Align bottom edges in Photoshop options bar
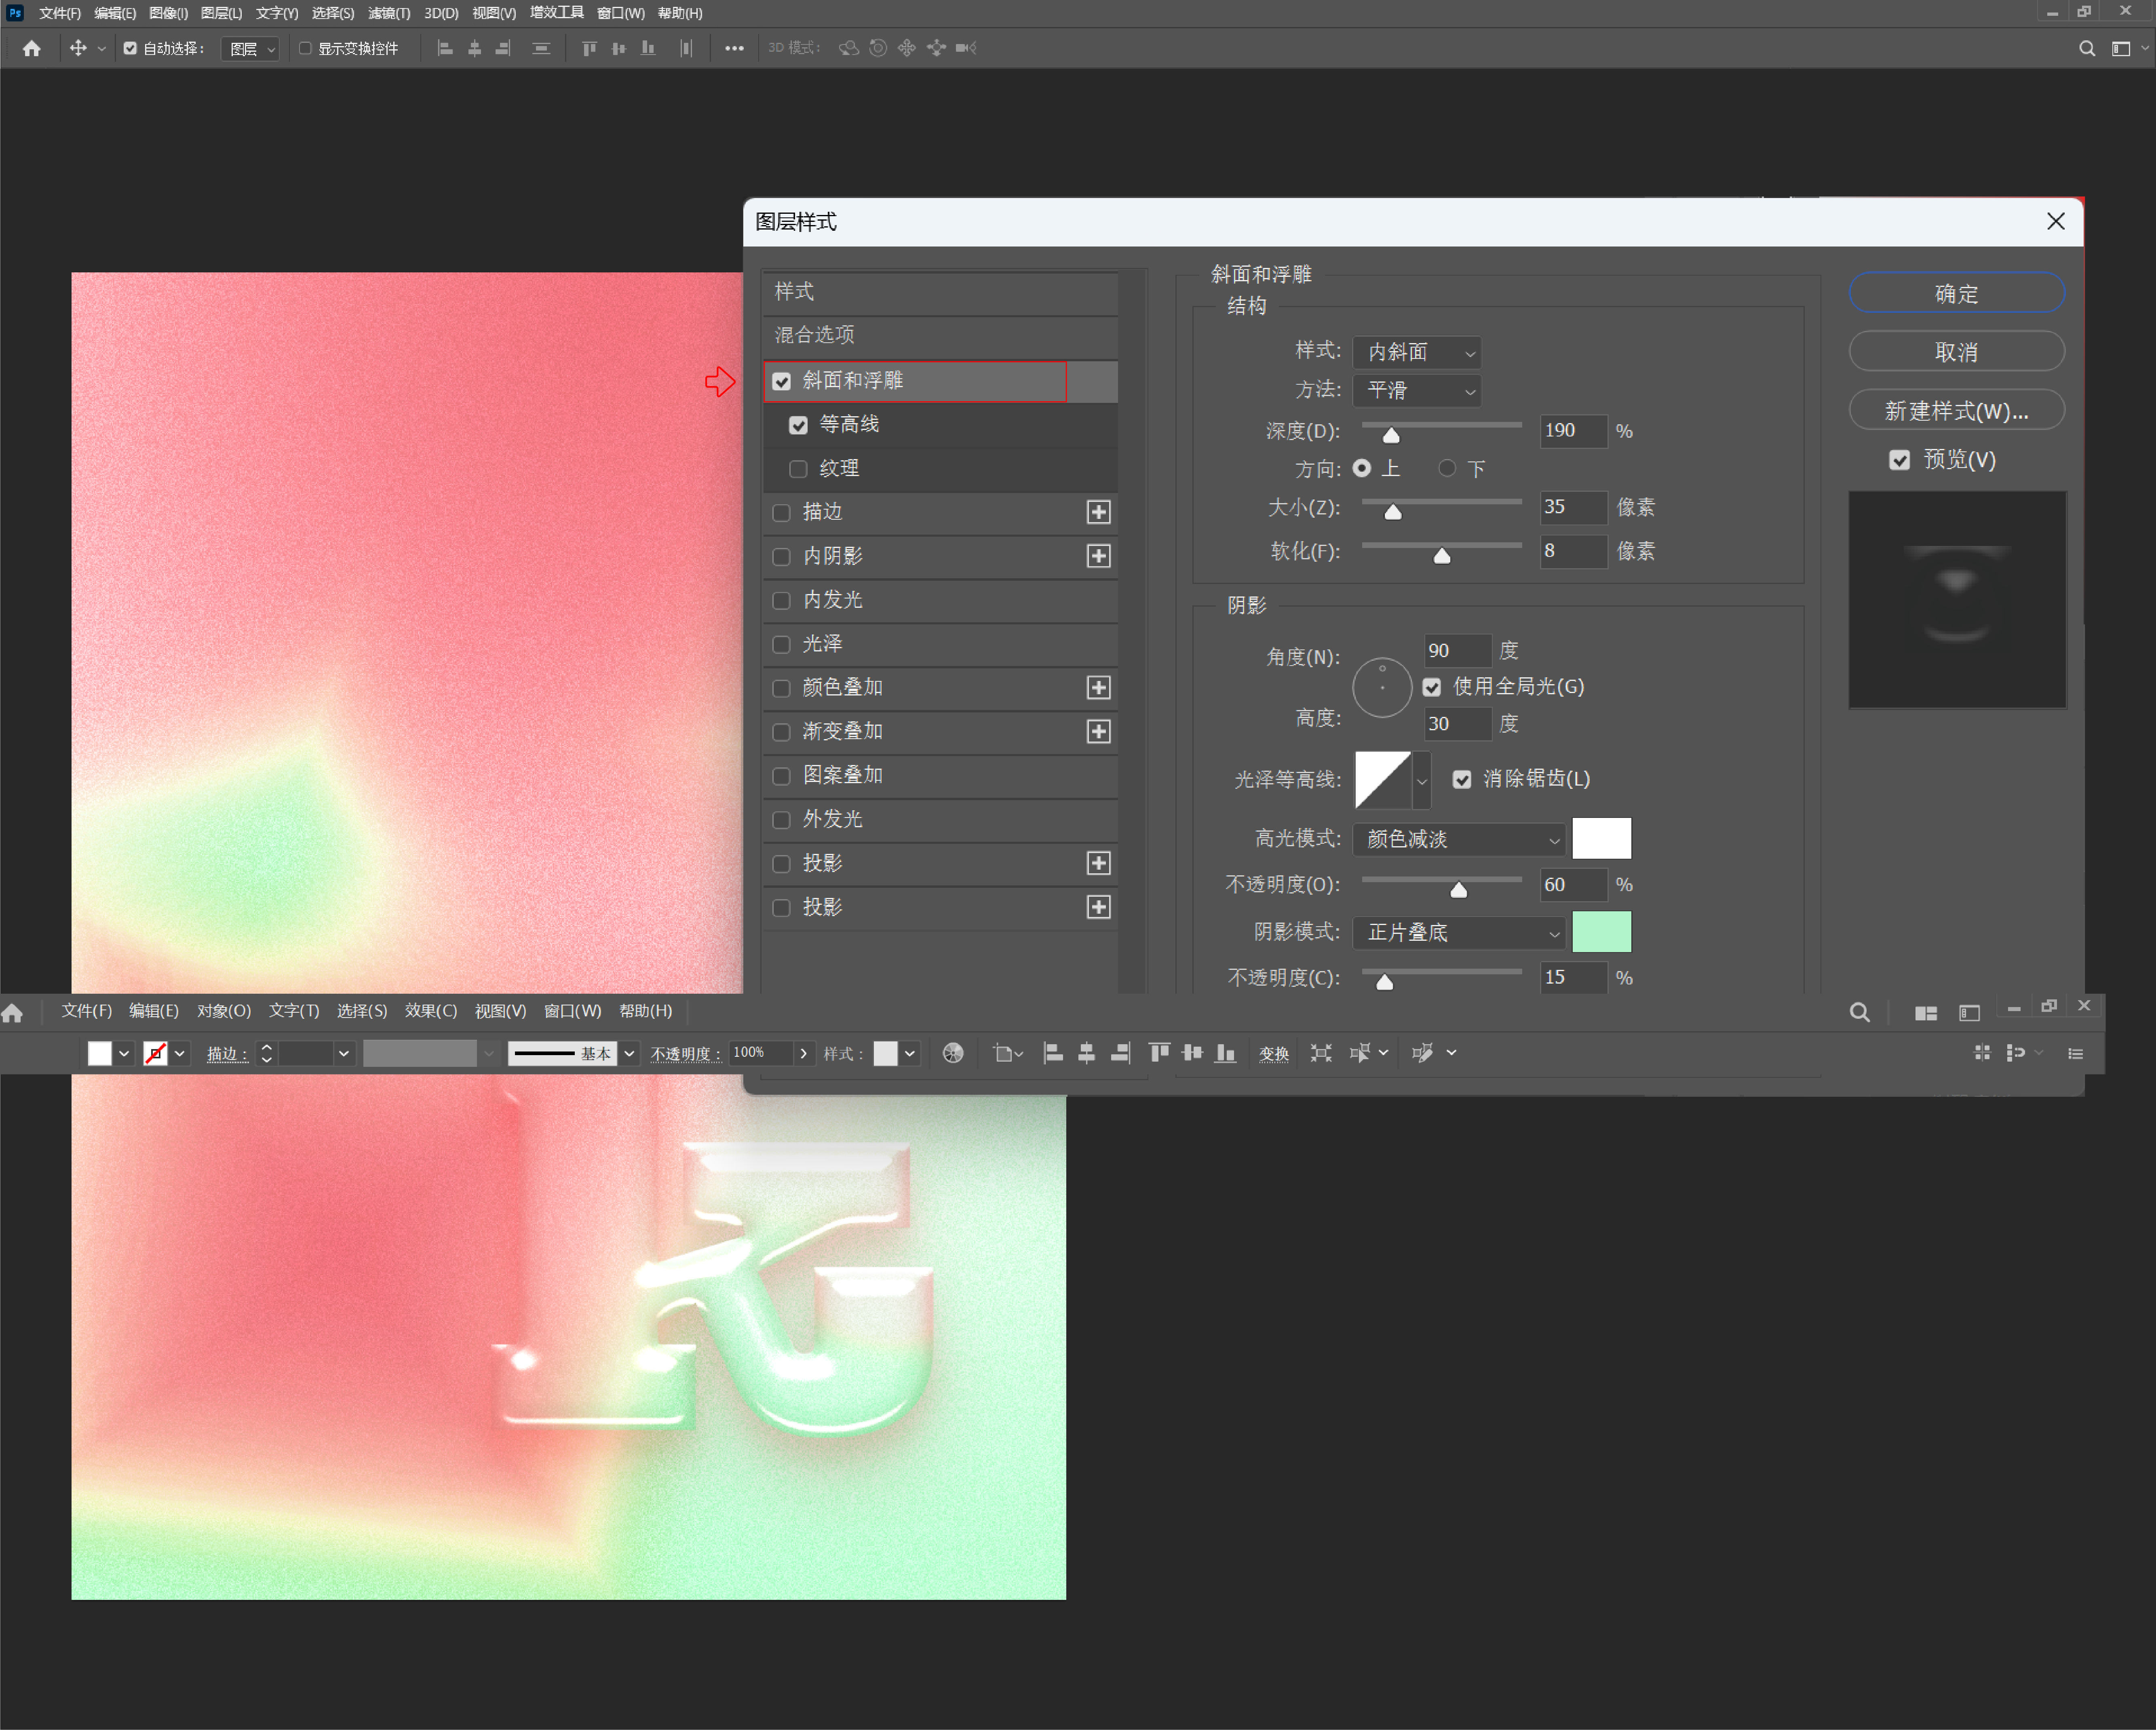Viewport: 2156px width, 1730px height. tap(648, 48)
